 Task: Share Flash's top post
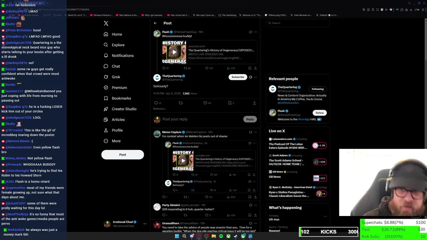tap(256, 68)
